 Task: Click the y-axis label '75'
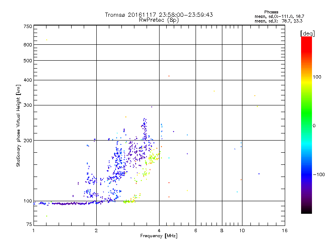pyautogui.click(x=29, y=224)
